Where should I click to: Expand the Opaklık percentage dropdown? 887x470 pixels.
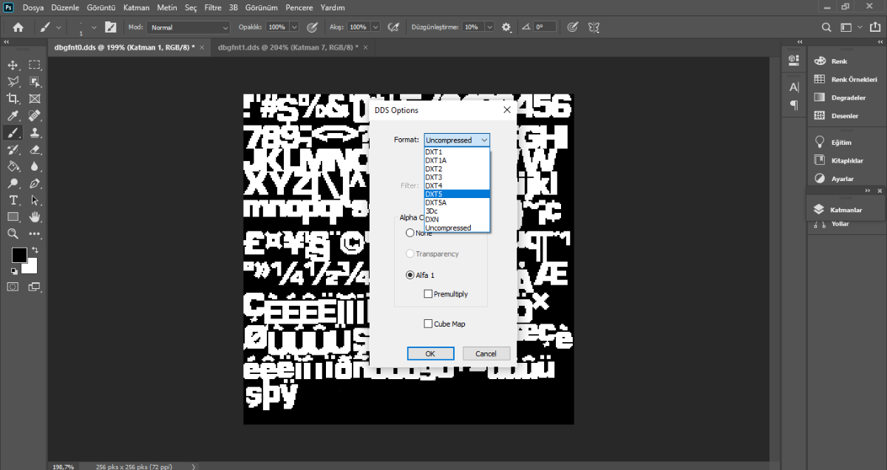pos(294,27)
